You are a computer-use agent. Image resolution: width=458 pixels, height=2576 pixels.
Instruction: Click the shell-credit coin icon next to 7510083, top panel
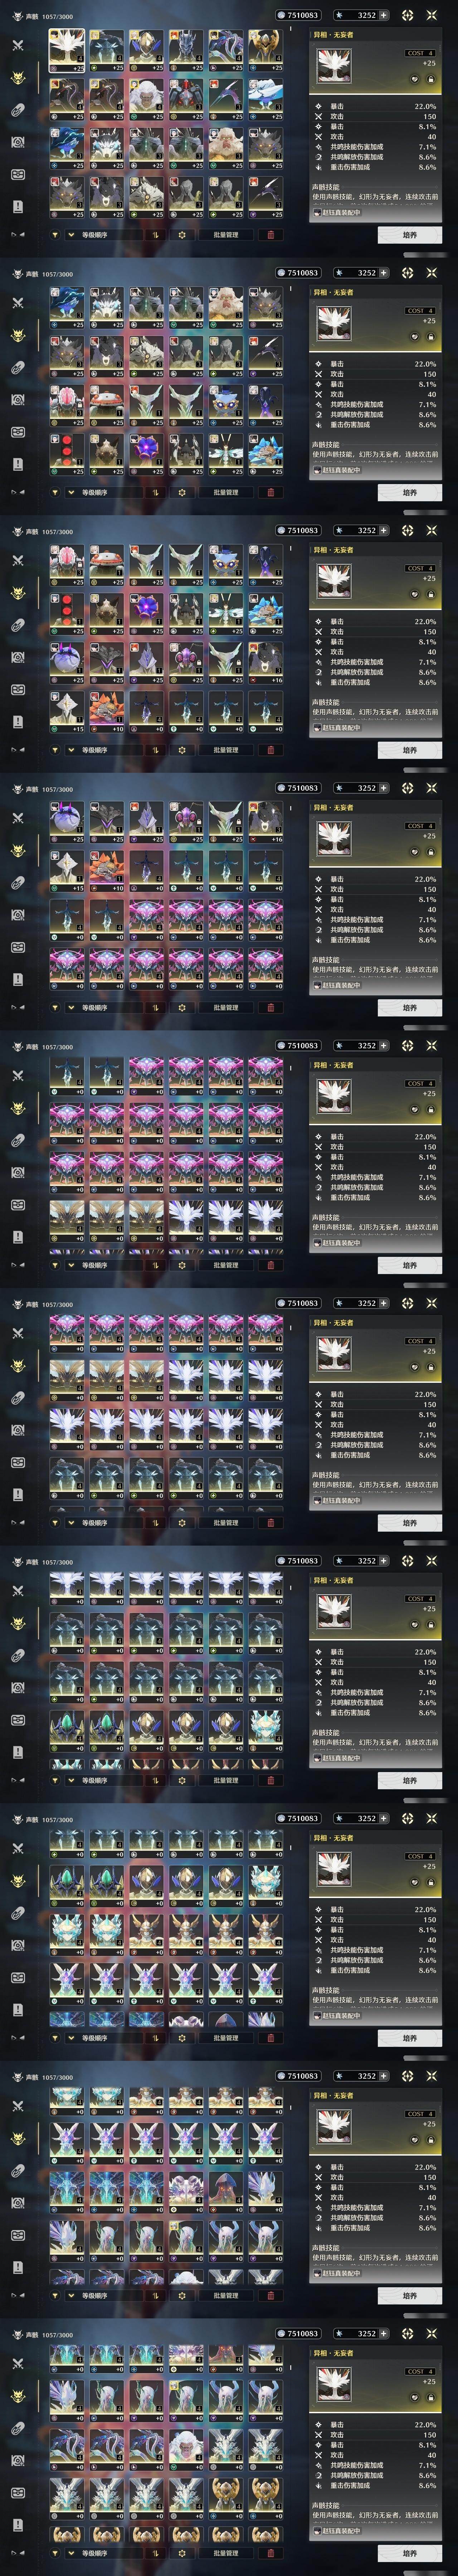click(280, 15)
